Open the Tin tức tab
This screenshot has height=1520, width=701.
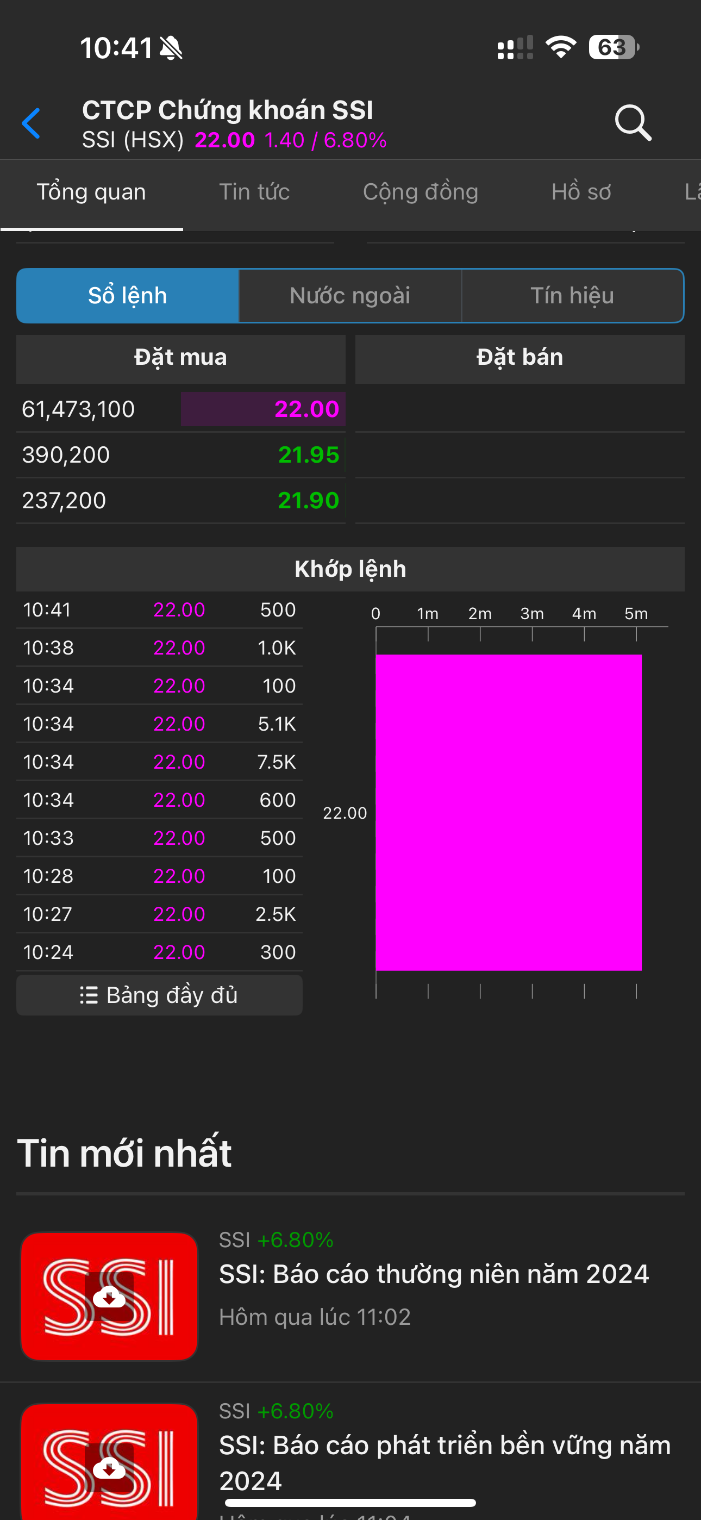click(x=254, y=192)
